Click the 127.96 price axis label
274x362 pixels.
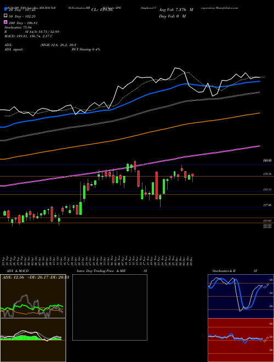[x=267, y=205]
